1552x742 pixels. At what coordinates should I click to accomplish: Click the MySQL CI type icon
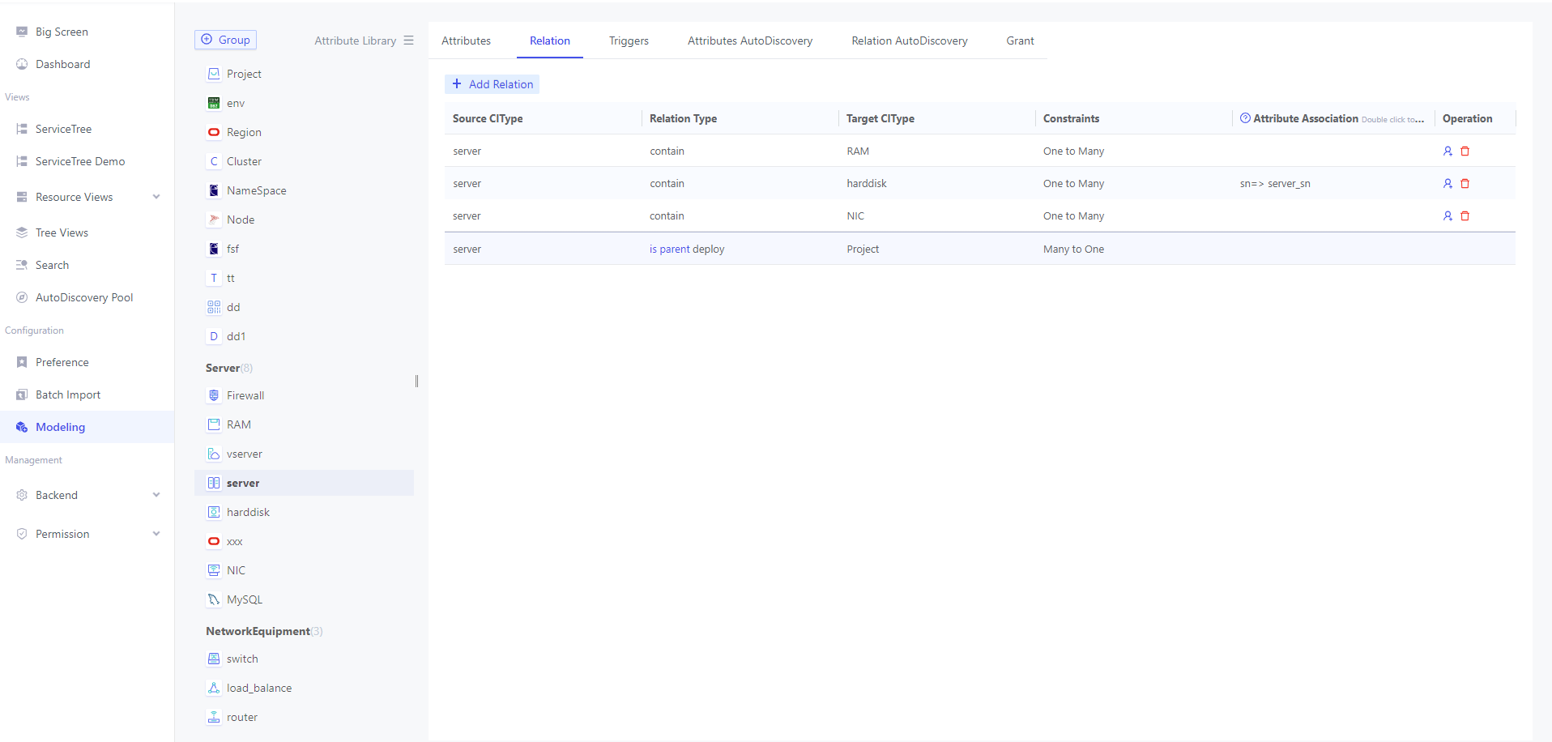point(214,599)
